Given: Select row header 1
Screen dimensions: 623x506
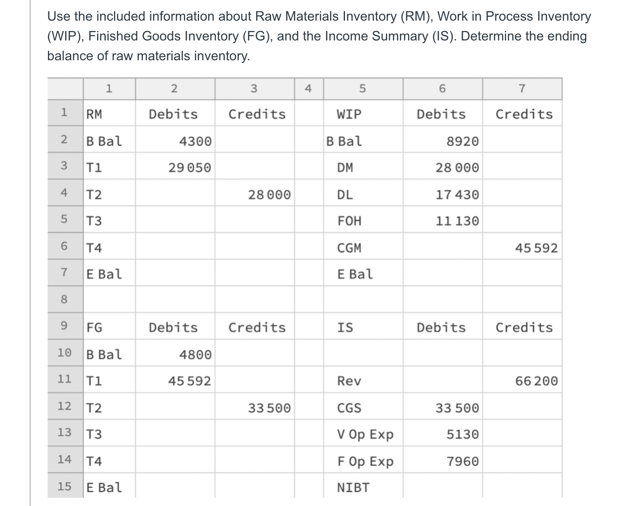Looking at the screenshot, I should 65,113.
